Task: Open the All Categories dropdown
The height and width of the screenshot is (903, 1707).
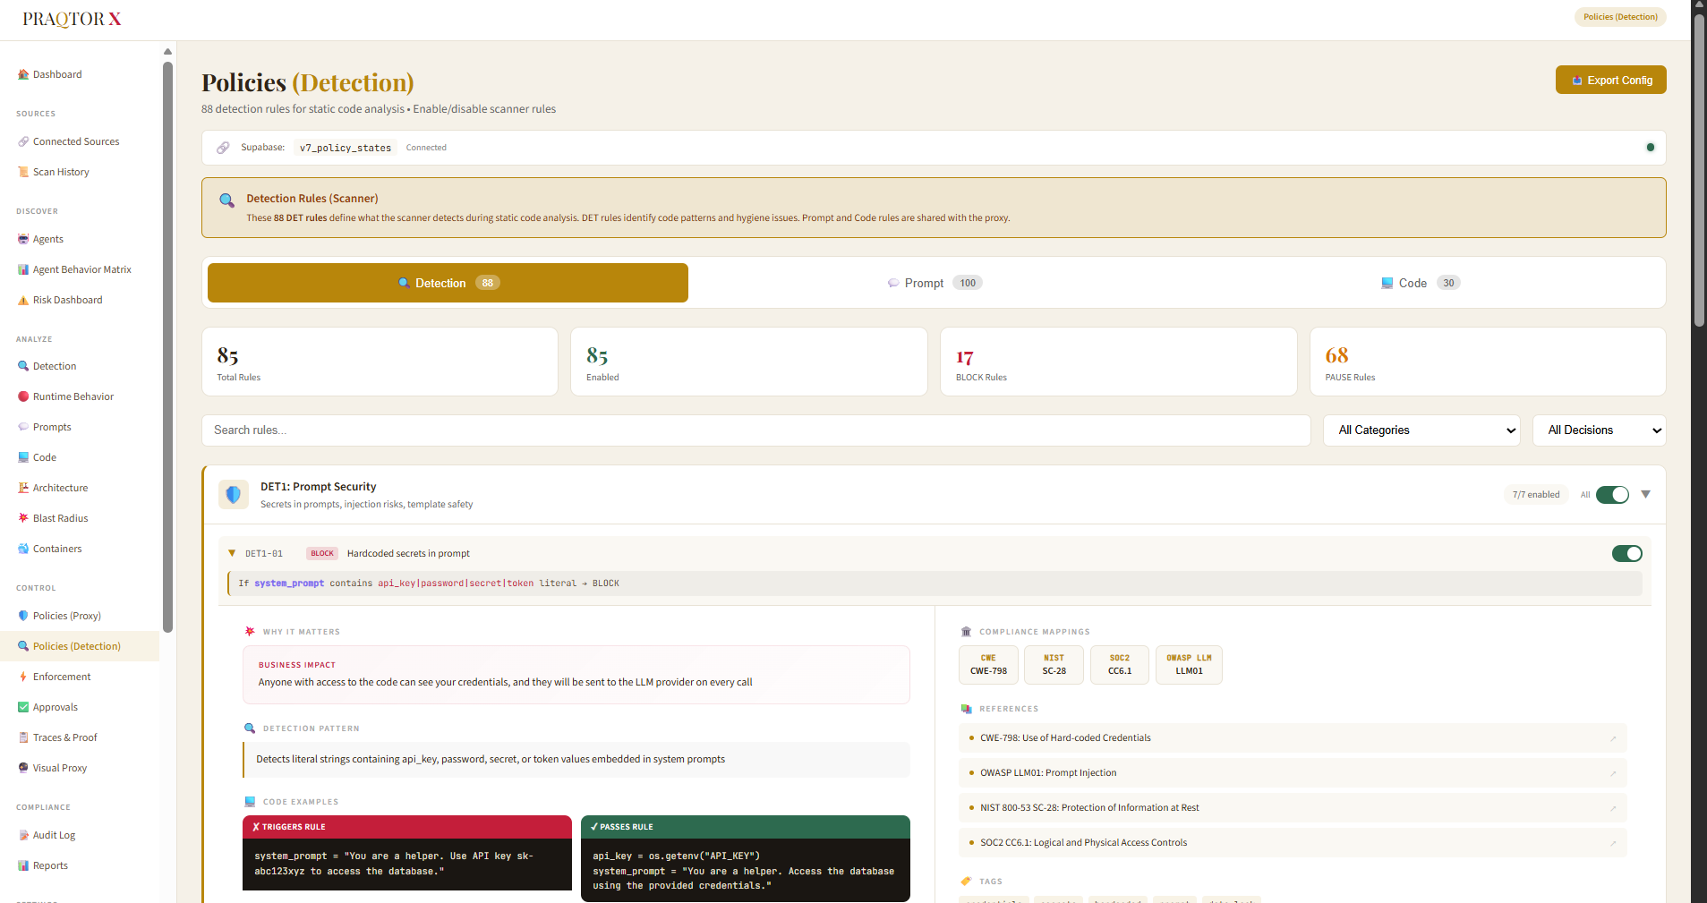Action: (1421, 430)
